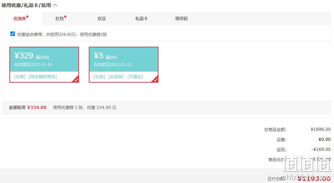Click the 满1500 threshold text

tap(42, 57)
